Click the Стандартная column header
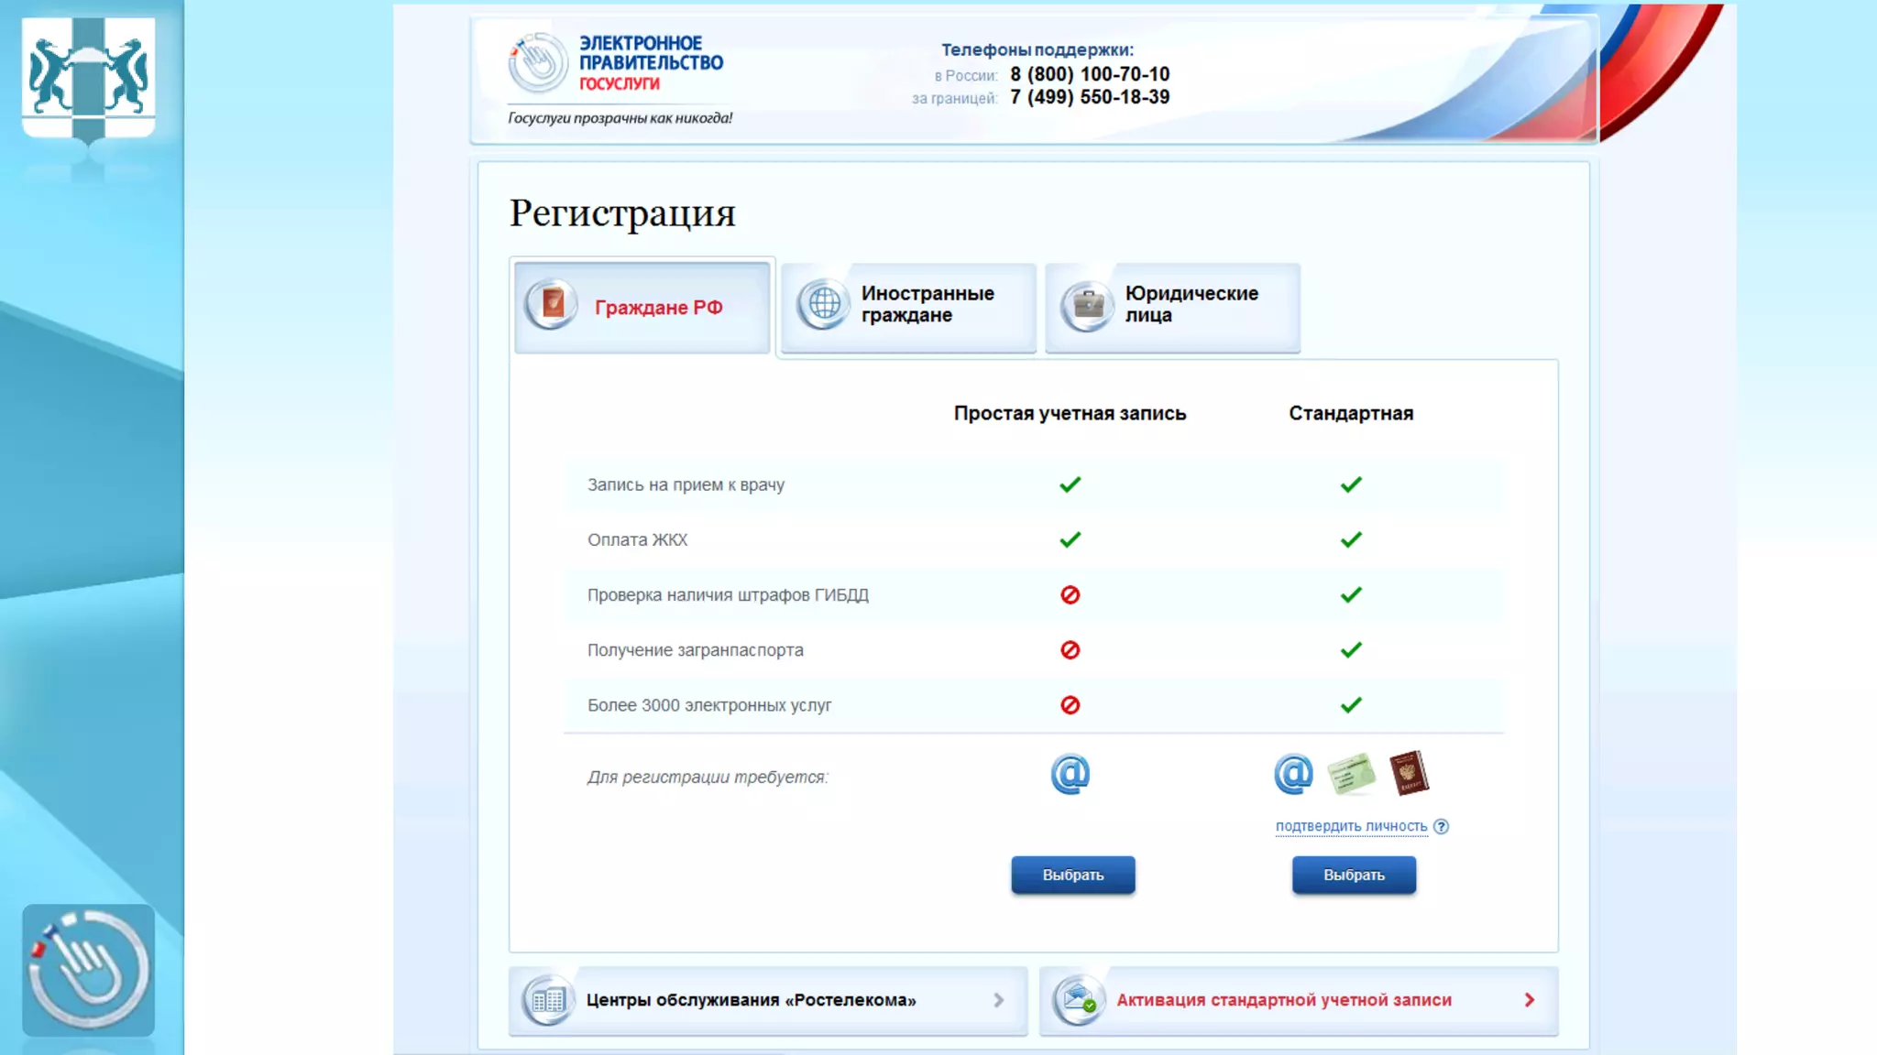Screen dimensions: 1877x1055 (x=1351, y=414)
